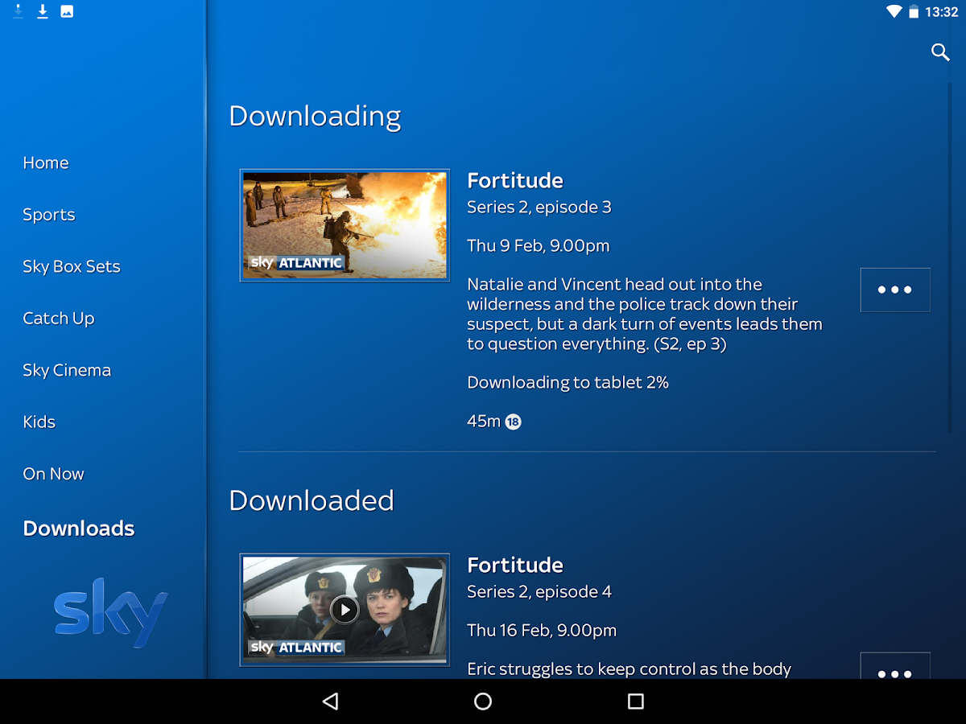
Task: Click Sky Atlantic logo on episode 3 thumbnail
Action: (296, 263)
